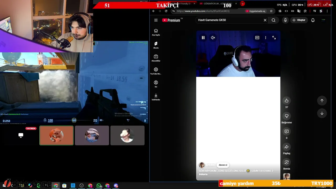
Task: Open the YouTube notifications bell
Action: (313, 20)
